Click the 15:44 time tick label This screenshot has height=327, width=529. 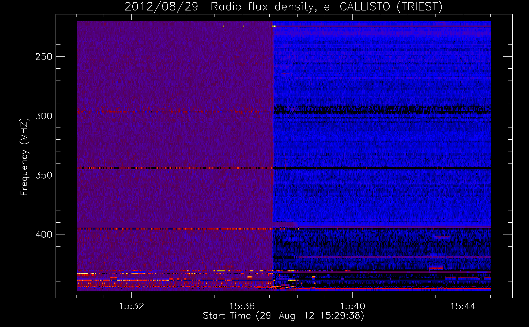pos(463,306)
